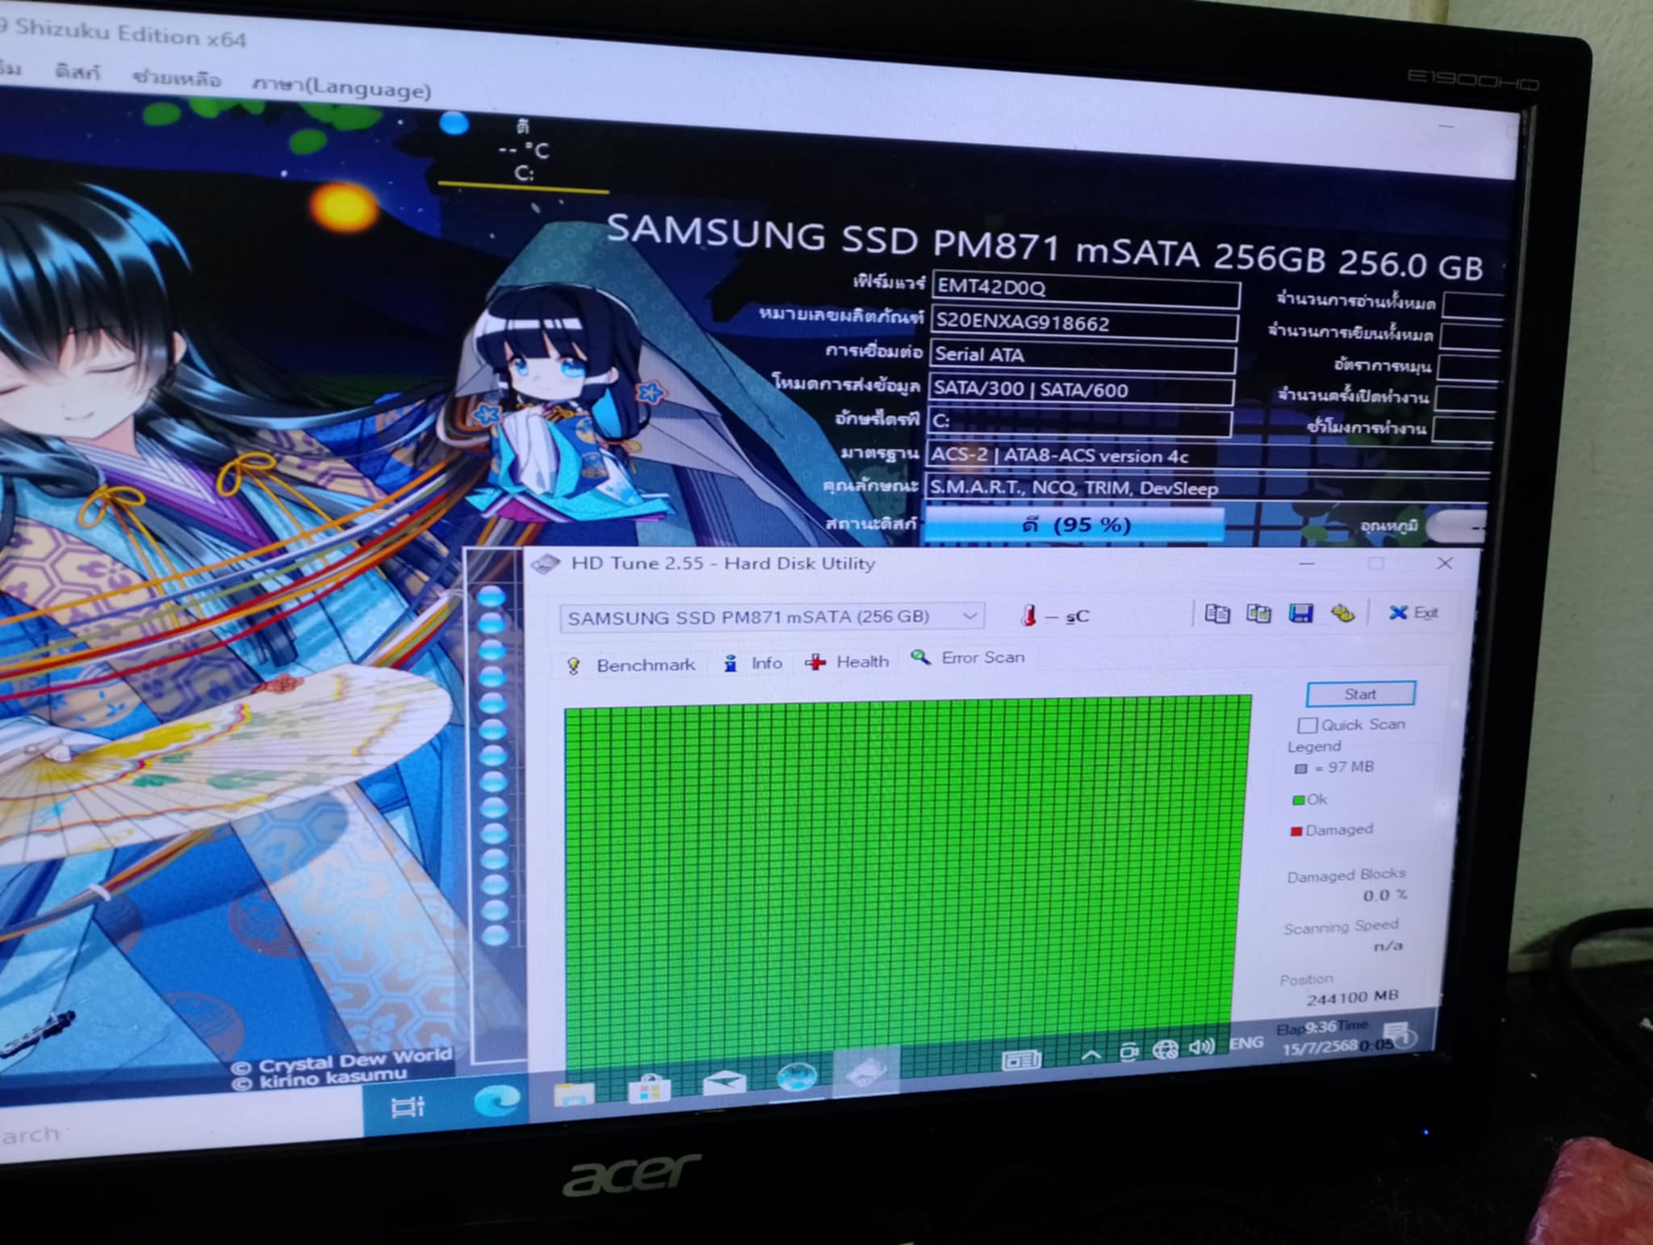The height and width of the screenshot is (1245, 1653).
Task: Enable the Quick Scan checkbox
Action: coord(1308,725)
